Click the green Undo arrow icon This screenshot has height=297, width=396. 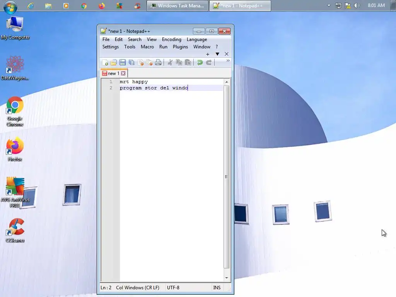[200, 62]
